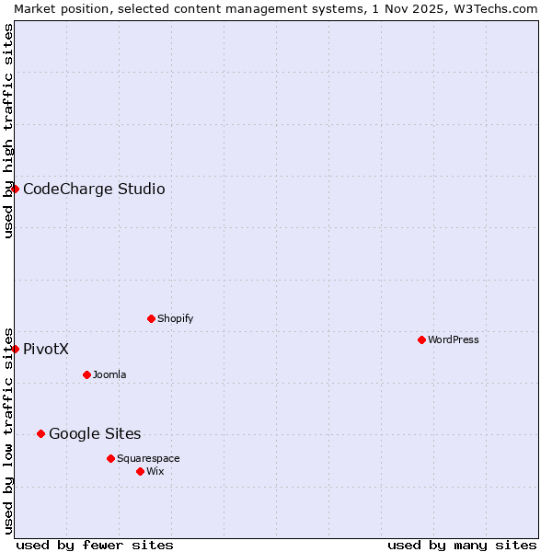The height and width of the screenshot is (552, 552).
Task: Click the 'used by fewer sites' axis label
Action: [95, 545]
